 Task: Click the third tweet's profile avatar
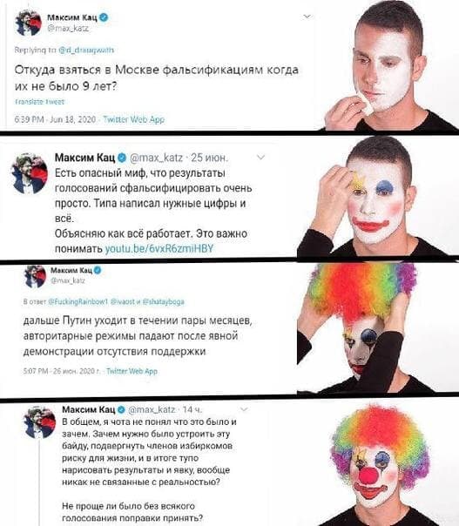[35, 277]
